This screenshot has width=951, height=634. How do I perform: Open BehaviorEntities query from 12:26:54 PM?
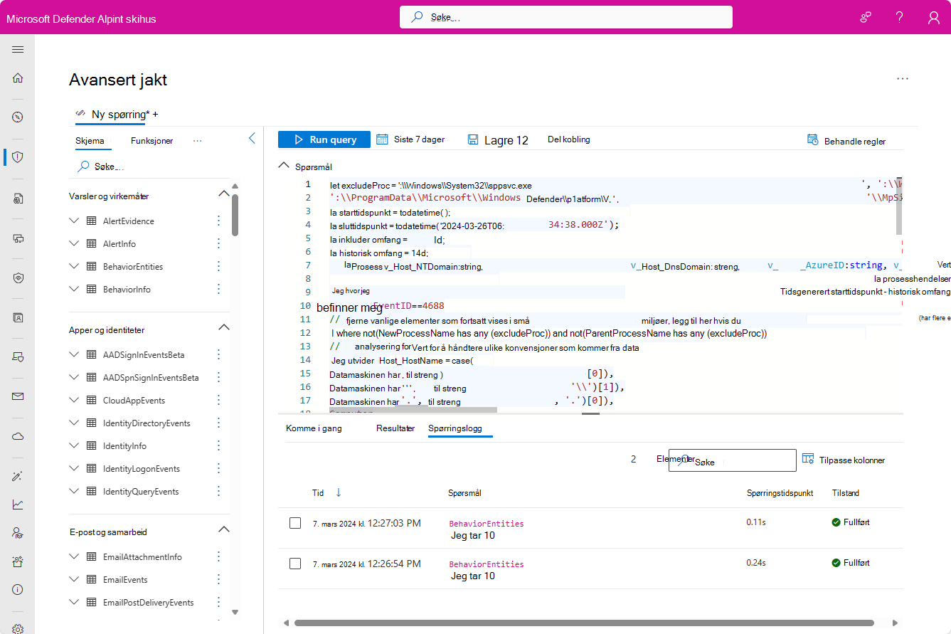coord(487,564)
